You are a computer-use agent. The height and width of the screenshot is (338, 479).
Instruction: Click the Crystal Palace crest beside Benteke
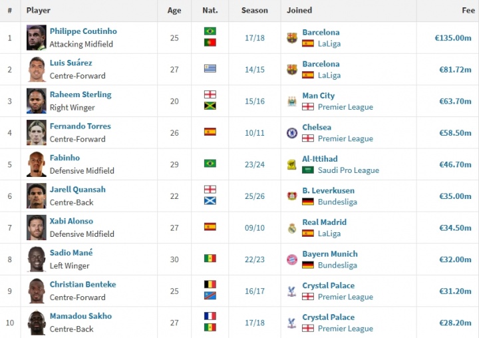coord(291,291)
